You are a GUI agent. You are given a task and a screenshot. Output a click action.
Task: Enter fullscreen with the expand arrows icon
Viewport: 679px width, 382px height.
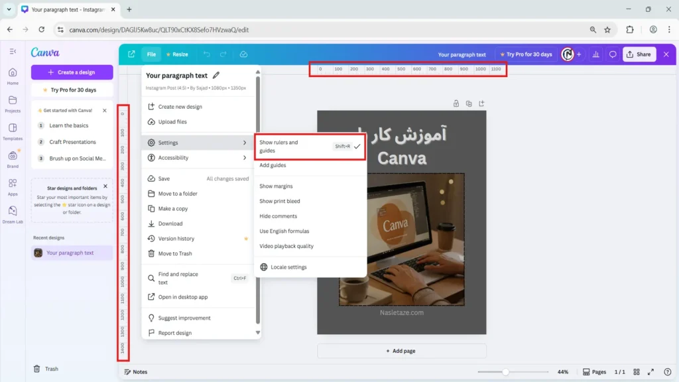pos(650,371)
